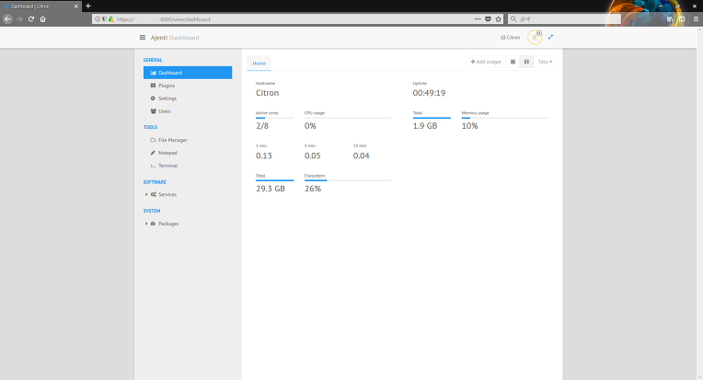
Task: Click the Add widget button
Action: (486, 62)
